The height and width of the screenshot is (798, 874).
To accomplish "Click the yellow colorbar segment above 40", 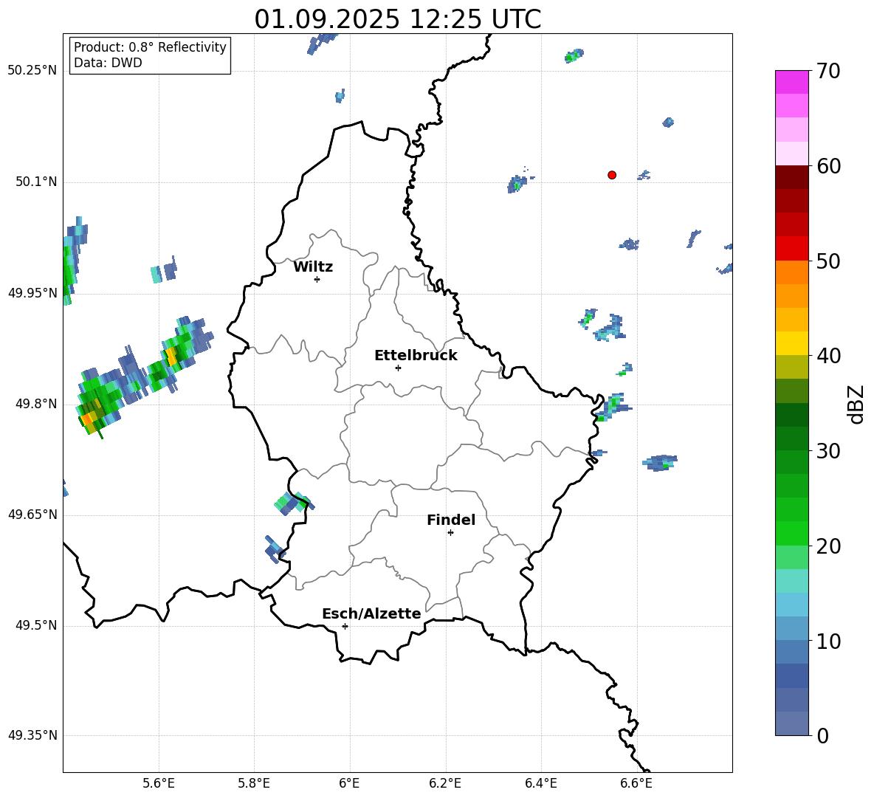I will click(791, 343).
